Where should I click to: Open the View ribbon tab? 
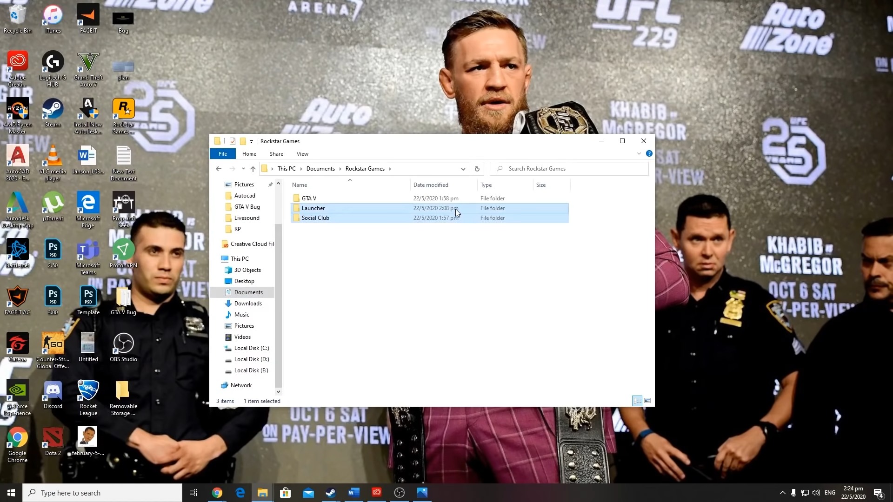click(302, 154)
